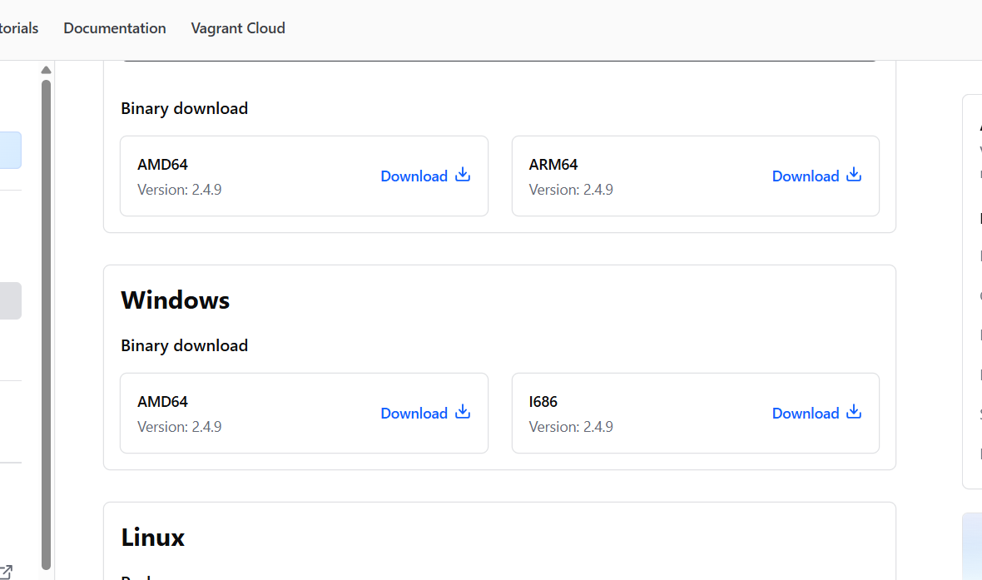Click the scrollbar up arrow in the sidebar
This screenshot has width=982, height=580.
tap(46, 70)
